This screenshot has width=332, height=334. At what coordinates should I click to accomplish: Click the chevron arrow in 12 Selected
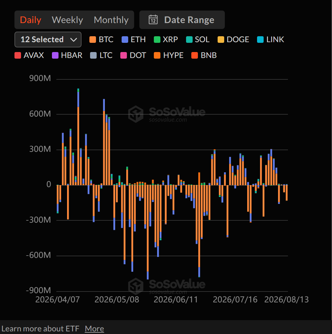74,40
